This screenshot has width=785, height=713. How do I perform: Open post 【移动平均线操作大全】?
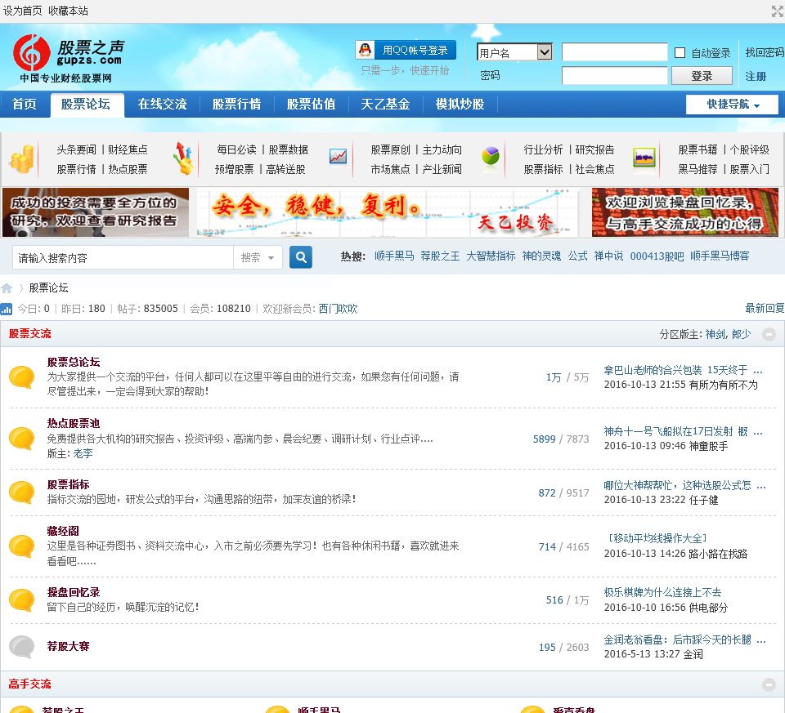tap(657, 538)
